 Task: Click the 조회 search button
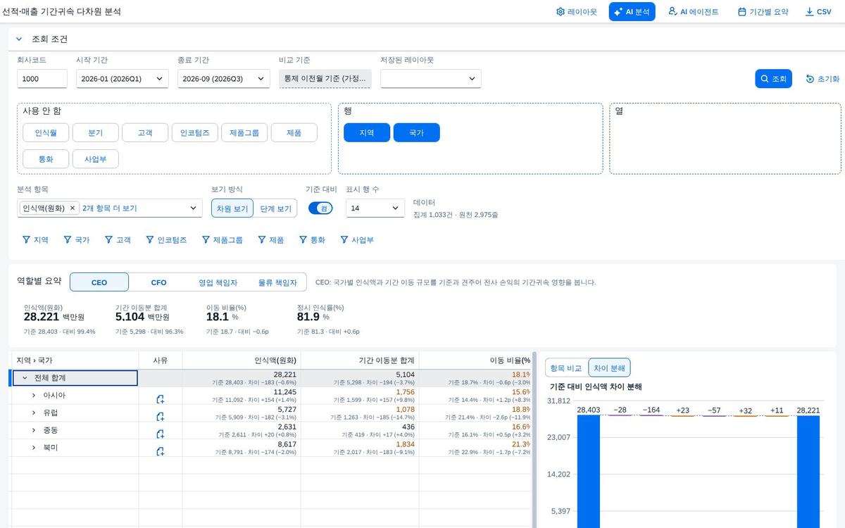774,79
